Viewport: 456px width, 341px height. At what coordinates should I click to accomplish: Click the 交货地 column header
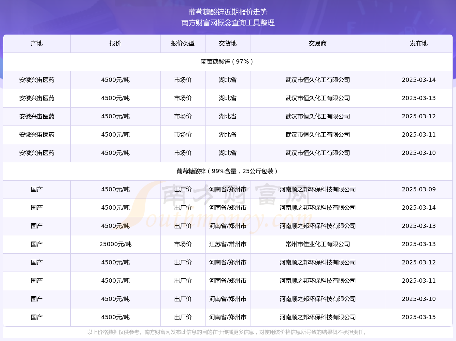click(228, 43)
